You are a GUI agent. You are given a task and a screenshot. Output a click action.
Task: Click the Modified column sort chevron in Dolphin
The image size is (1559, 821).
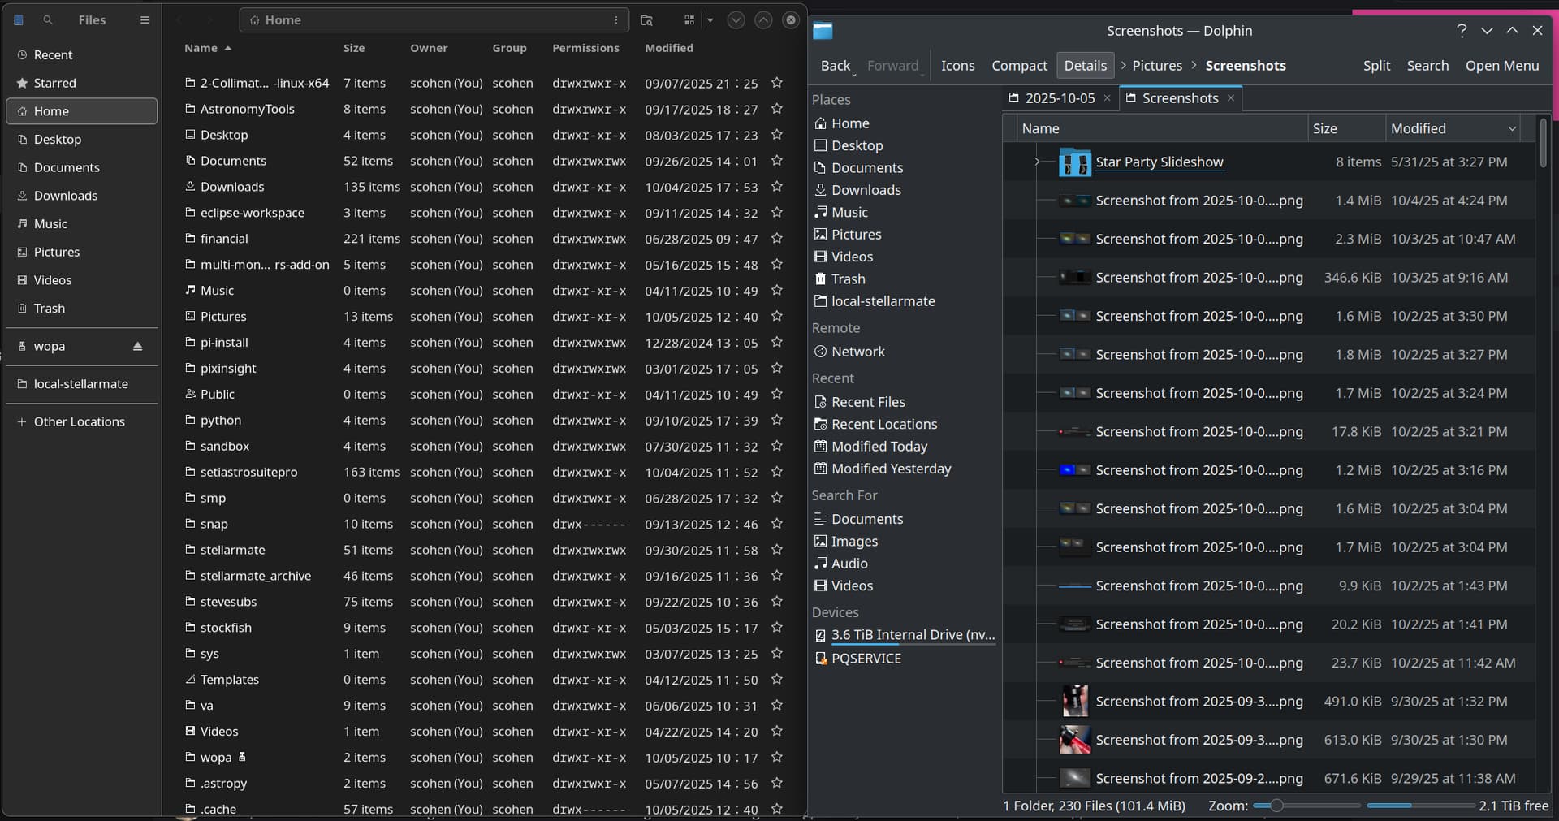pyautogui.click(x=1512, y=128)
